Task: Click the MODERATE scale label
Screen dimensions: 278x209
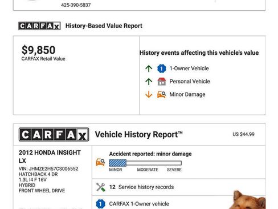Action: 148,170
